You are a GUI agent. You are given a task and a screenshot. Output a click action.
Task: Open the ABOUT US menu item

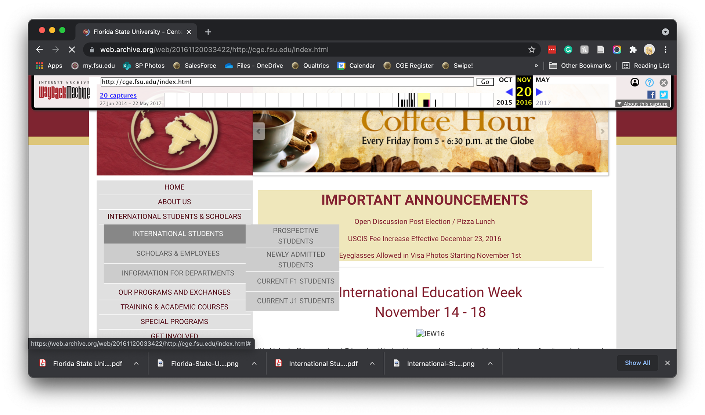(174, 202)
